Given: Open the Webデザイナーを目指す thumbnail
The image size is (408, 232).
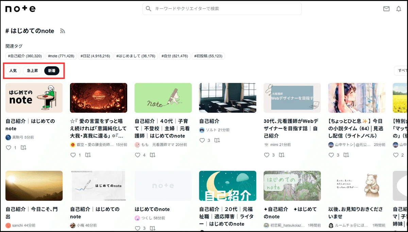Looking at the screenshot, I should [292, 98].
